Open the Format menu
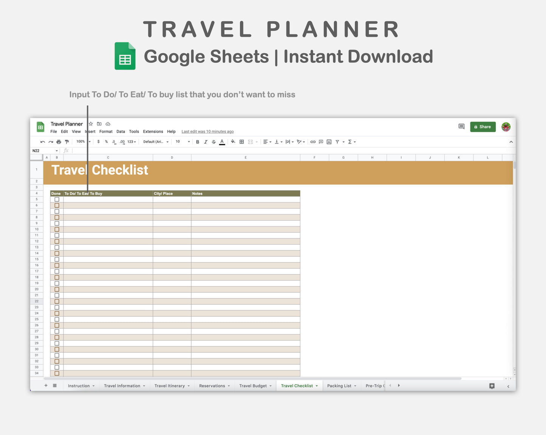Image resolution: width=546 pixels, height=435 pixels. [x=106, y=131]
